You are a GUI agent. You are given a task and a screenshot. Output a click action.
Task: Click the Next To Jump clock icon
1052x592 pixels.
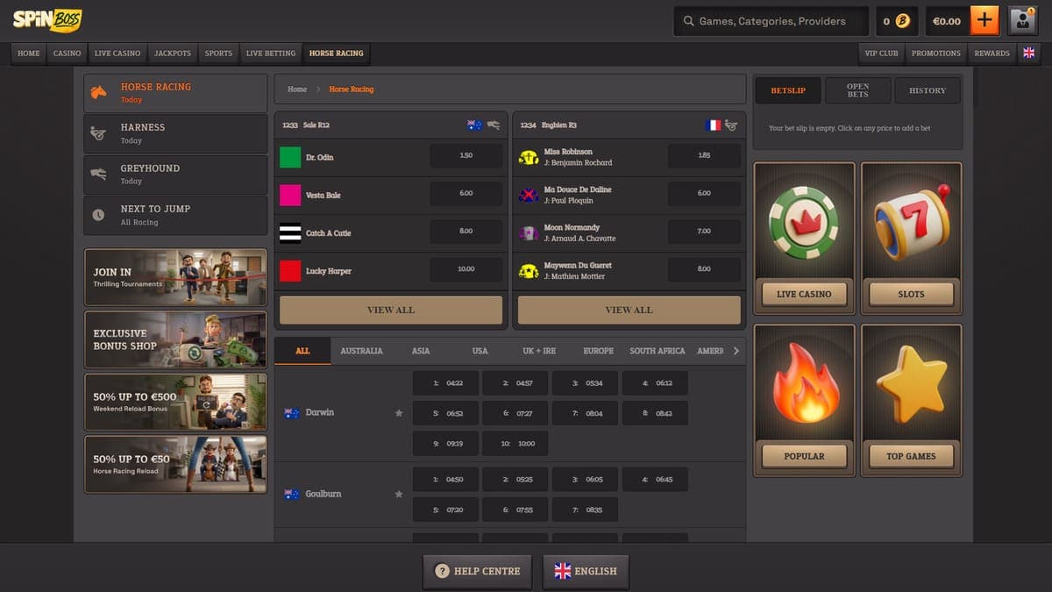click(x=99, y=214)
